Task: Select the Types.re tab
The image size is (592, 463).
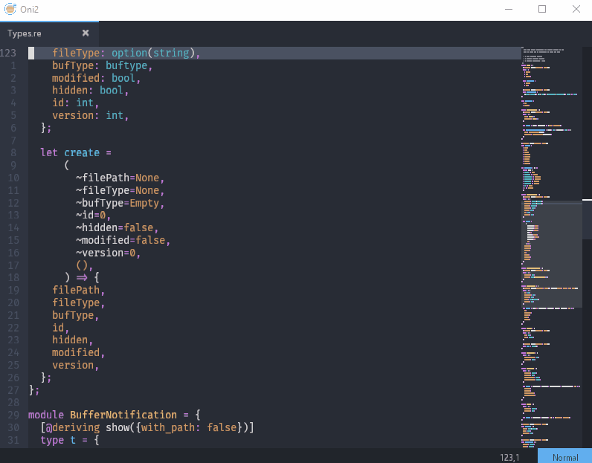Action: pyautogui.click(x=50, y=33)
